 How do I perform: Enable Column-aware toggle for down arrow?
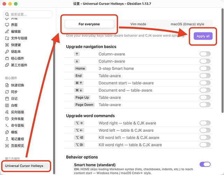[x=205, y=61]
